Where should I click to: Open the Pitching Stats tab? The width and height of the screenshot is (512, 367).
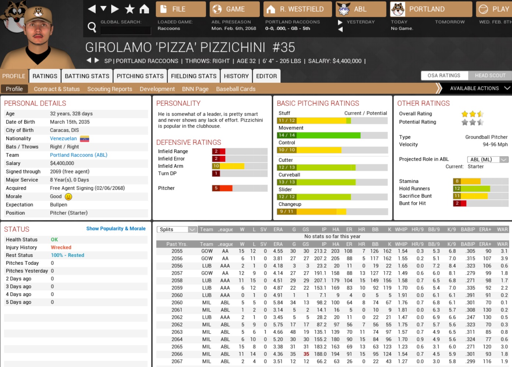(x=140, y=76)
